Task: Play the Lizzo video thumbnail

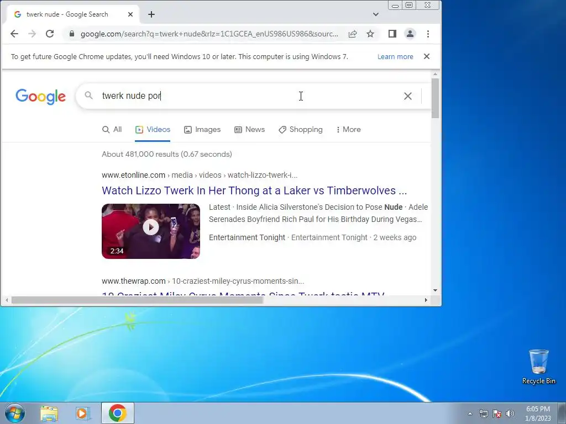Action: [x=151, y=231]
